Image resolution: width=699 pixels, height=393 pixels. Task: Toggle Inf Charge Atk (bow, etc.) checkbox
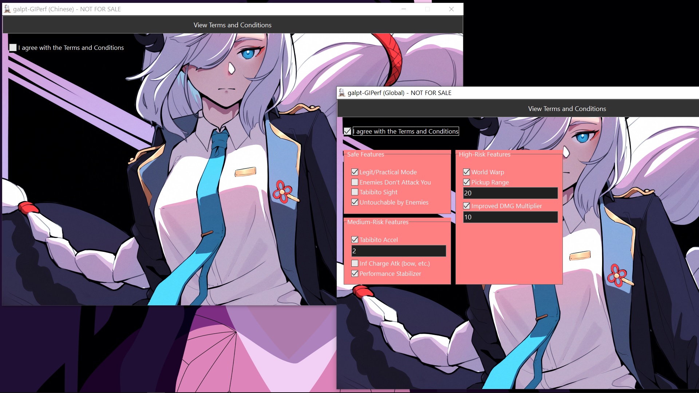355,263
